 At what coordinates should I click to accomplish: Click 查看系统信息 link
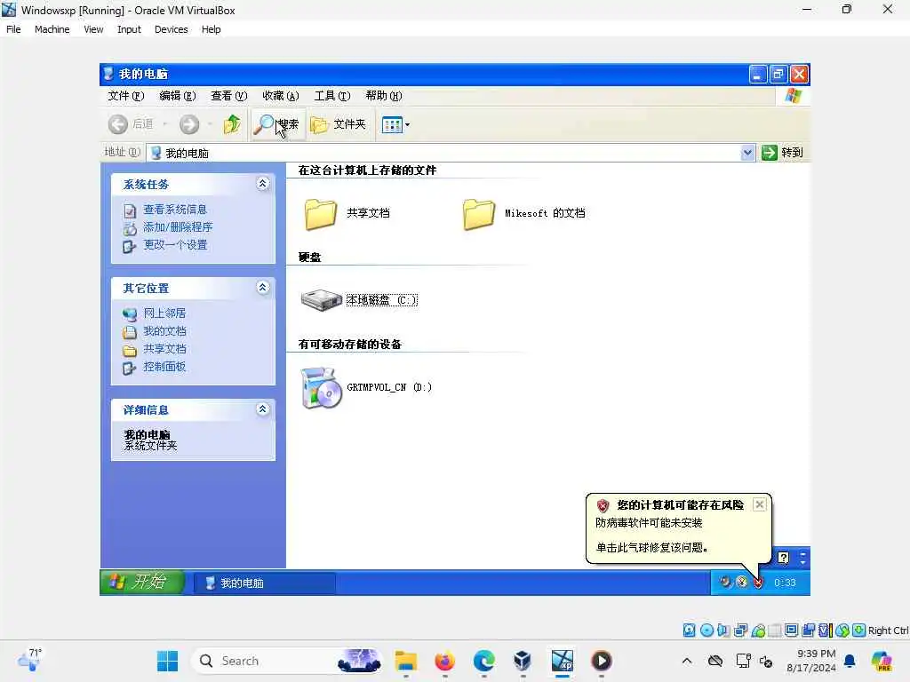pos(175,210)
